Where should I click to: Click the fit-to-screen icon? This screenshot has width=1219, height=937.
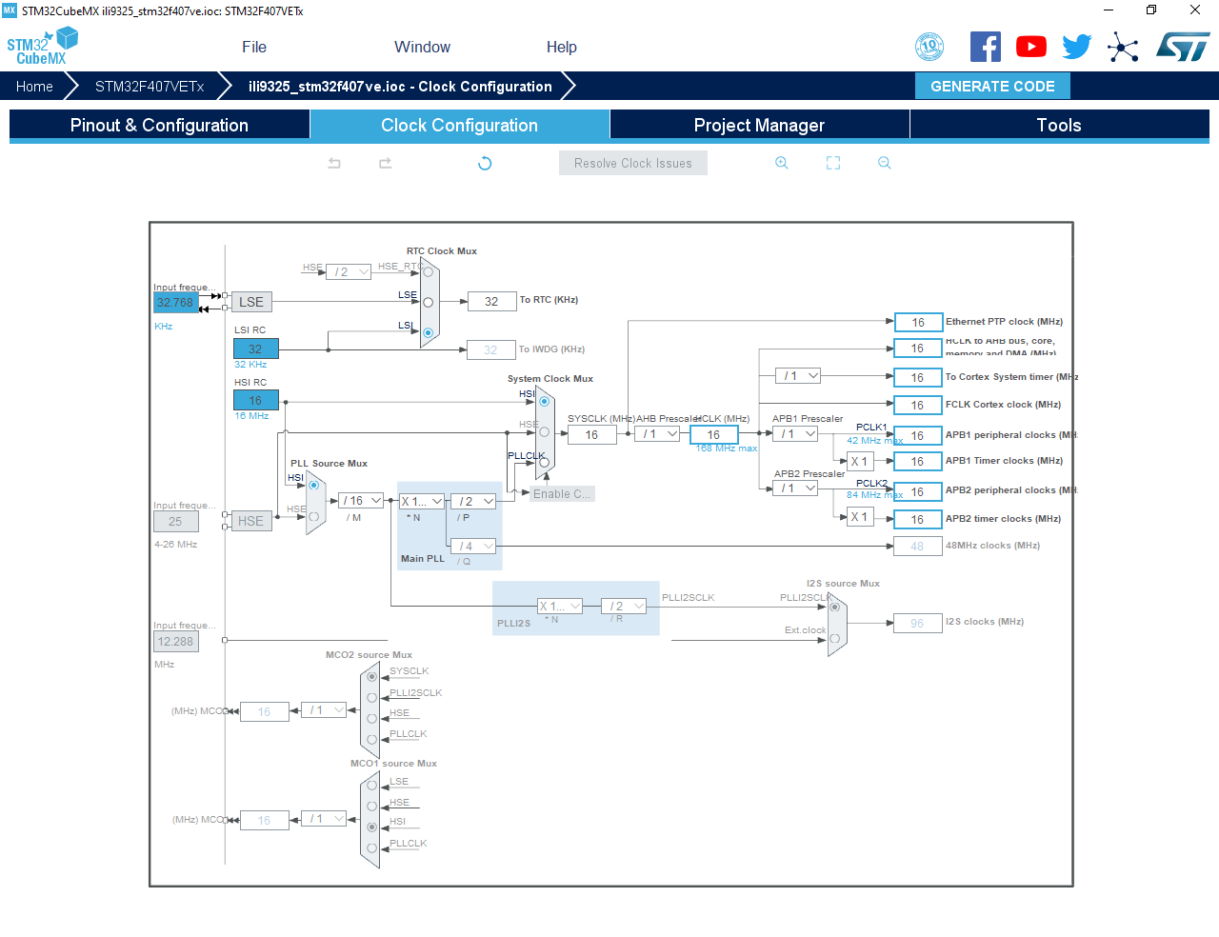[x=833, y=163]
